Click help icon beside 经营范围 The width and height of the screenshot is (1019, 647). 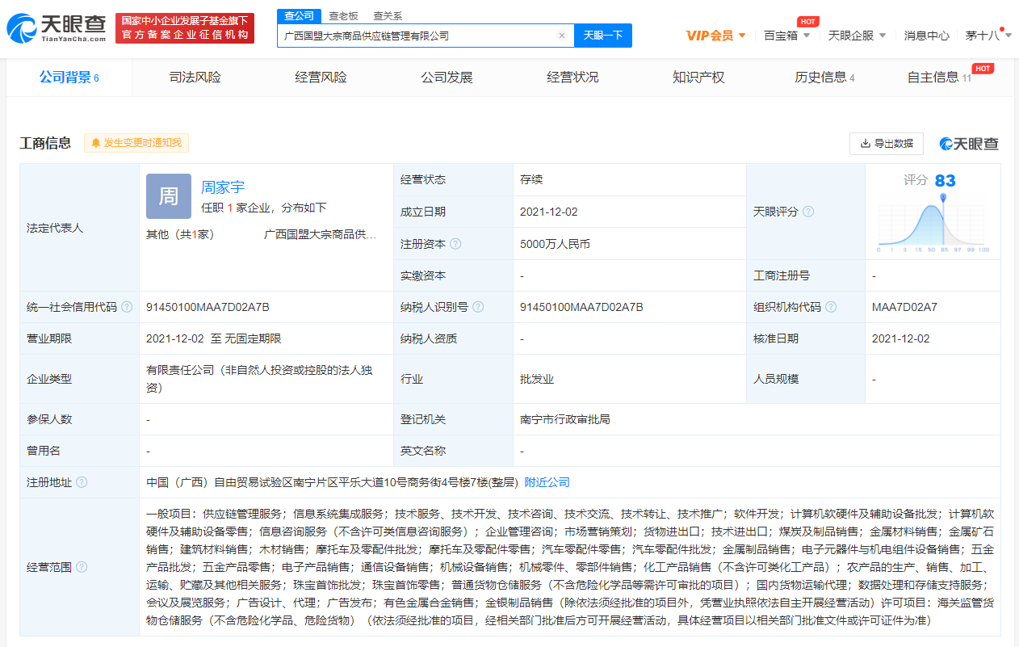tap(82, 567)
